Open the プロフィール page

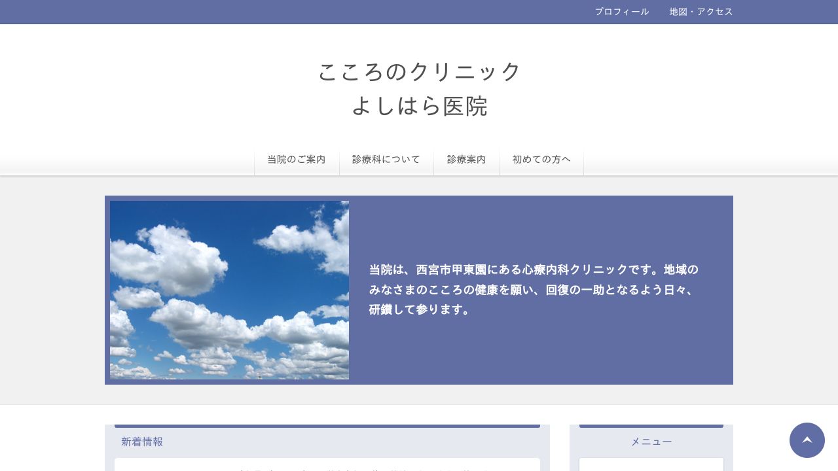621,11
